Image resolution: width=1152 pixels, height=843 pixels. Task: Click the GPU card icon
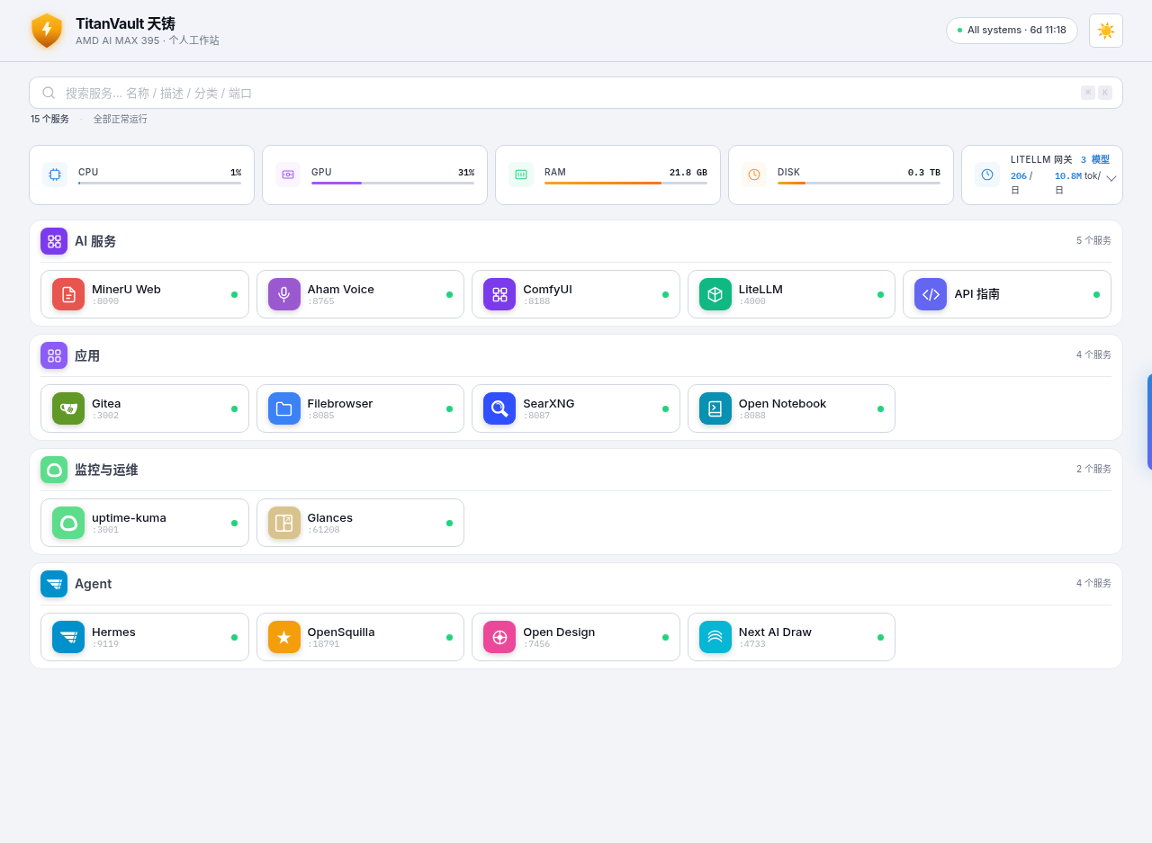[x=288, y=175]
